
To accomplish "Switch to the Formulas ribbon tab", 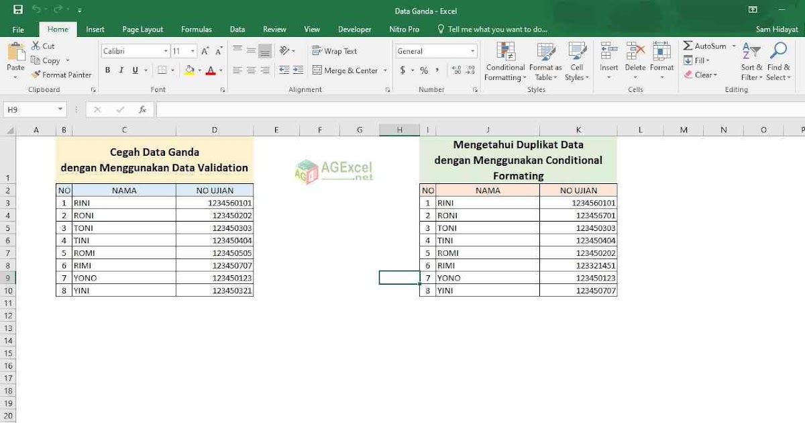I will pyautogui.click(x=196, y=29).
